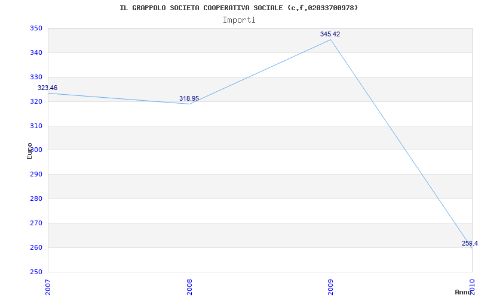
Task: Click the 290 y-axis tick label
Action: [x=36, y=174]
